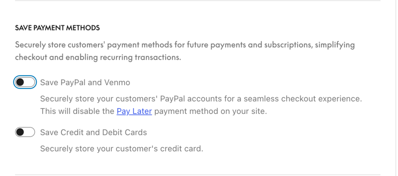Select the SAVE PAYMENT METHODS heading
The height and width of the screenshot is (176, 398).
(x=57, y=28)
